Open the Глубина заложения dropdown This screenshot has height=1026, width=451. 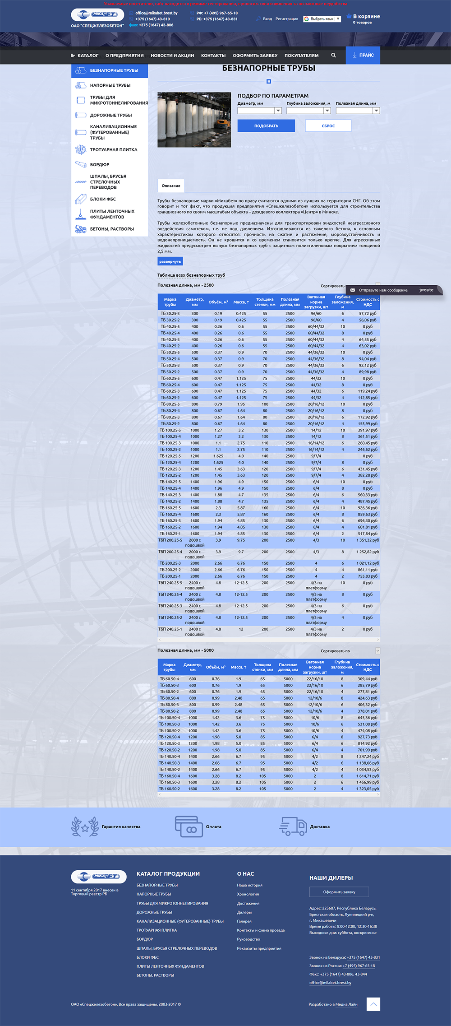[x=309, y=111]
